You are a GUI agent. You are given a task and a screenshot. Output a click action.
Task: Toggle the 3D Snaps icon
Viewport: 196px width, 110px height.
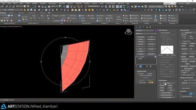coord(71,6)
